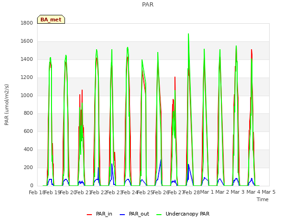
Task: Click the Feb 18 x-axis date label
Action: point(37,192)
